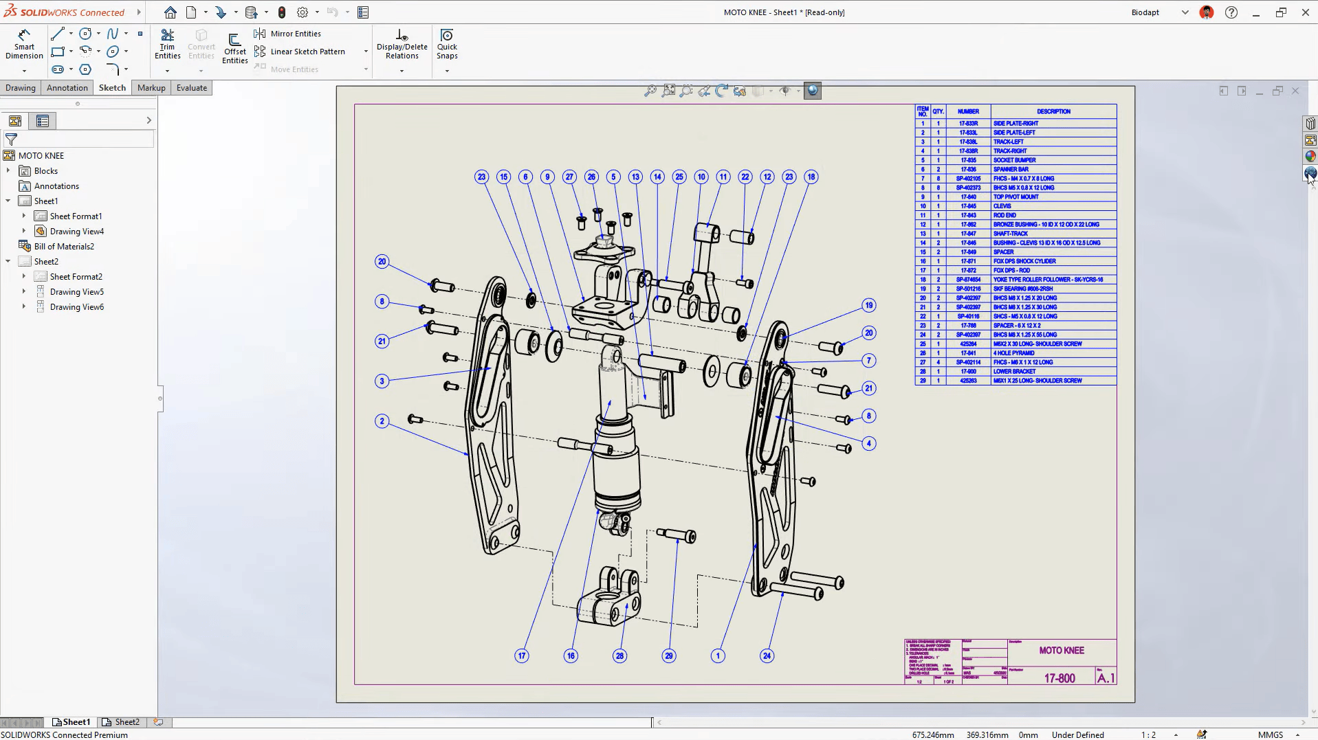Open the Annotation ribbon tab
Image resolution: width=1318 pixels, height=740 pixels.
(x=67, y=88)
